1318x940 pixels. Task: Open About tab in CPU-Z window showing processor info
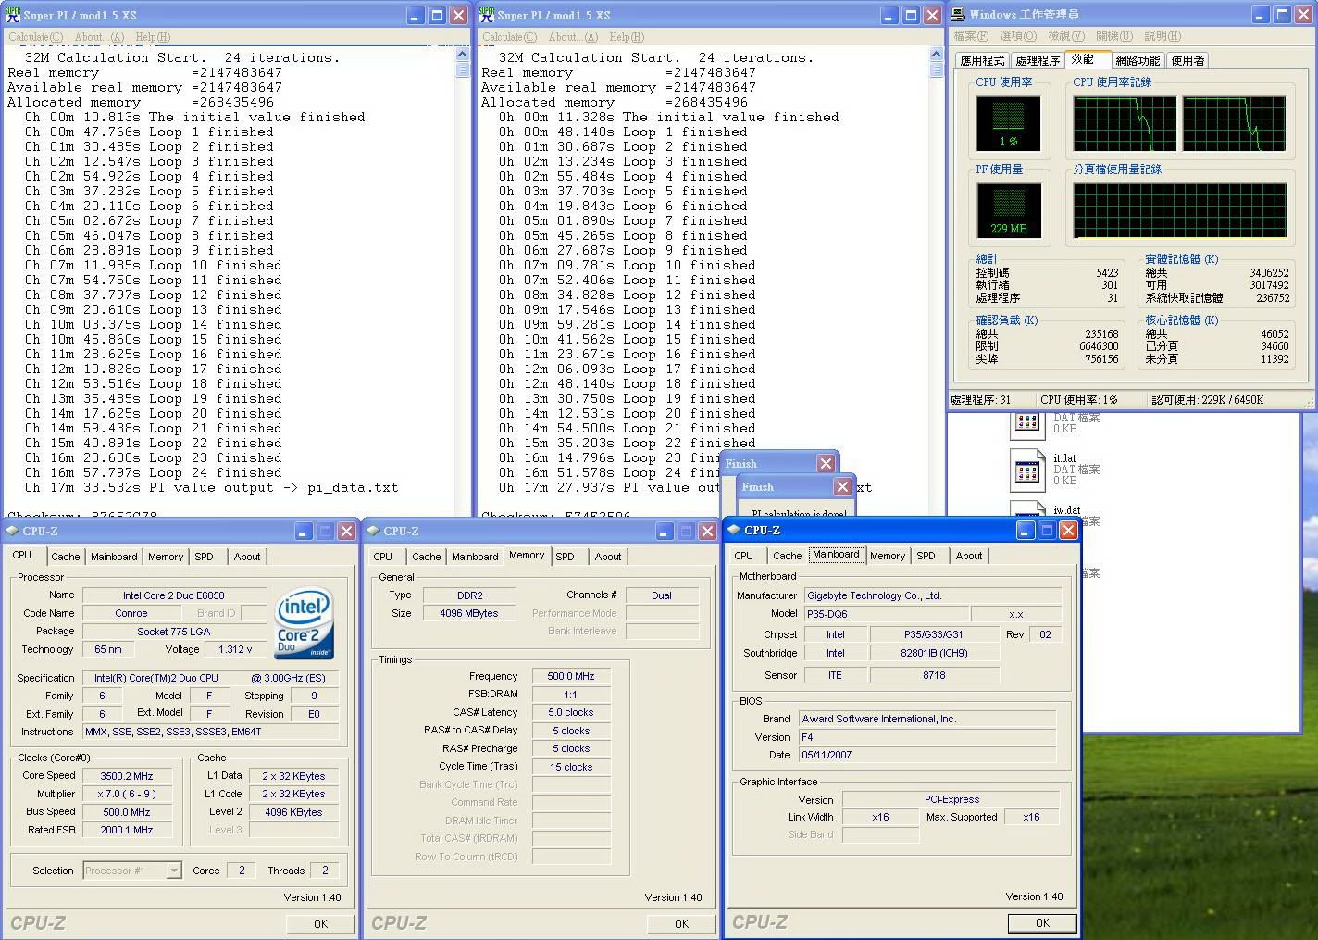tap(246, 557)
